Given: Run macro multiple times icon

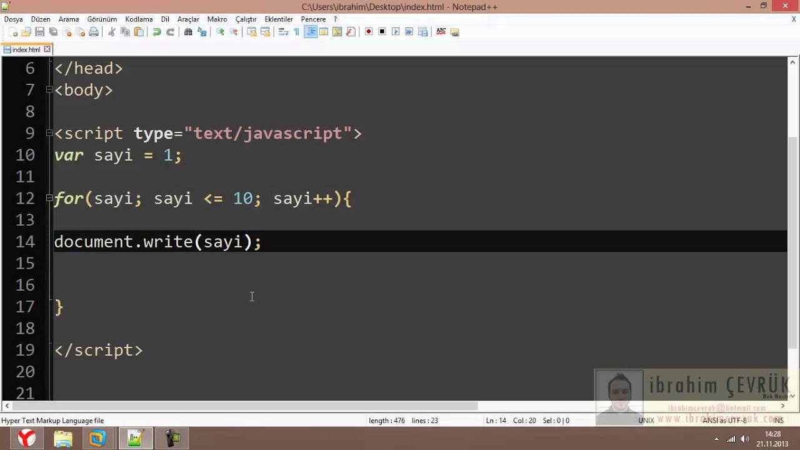Looking at the screenshot, I should point(409,32).
